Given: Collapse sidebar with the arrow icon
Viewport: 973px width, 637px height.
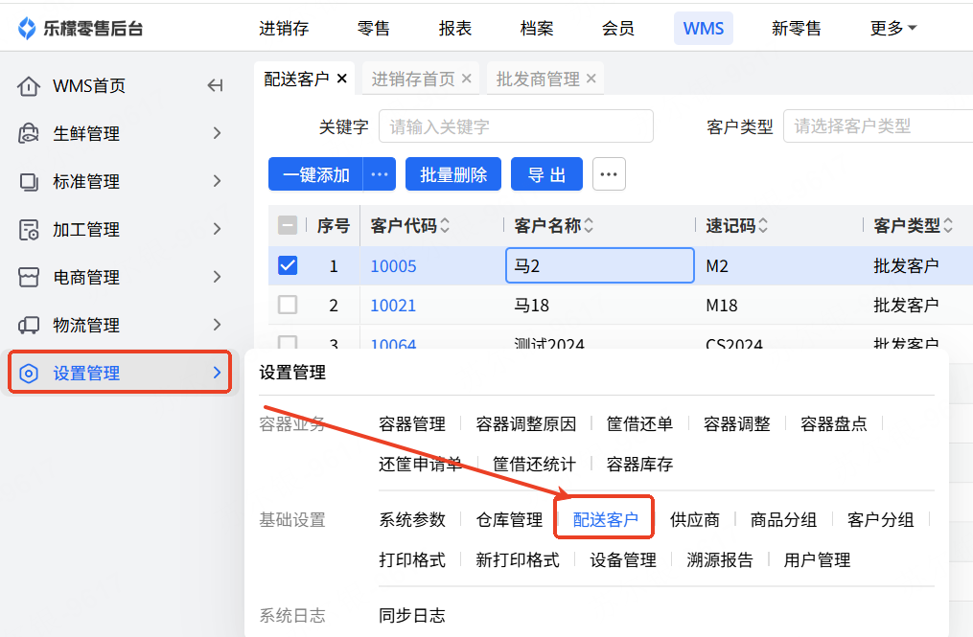Looking at the screenshot, I should point(216,86).
